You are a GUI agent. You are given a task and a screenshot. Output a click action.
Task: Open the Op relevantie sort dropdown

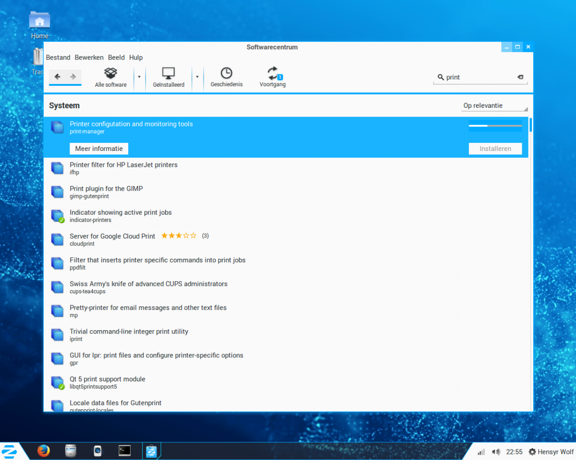tap(494, 106)
